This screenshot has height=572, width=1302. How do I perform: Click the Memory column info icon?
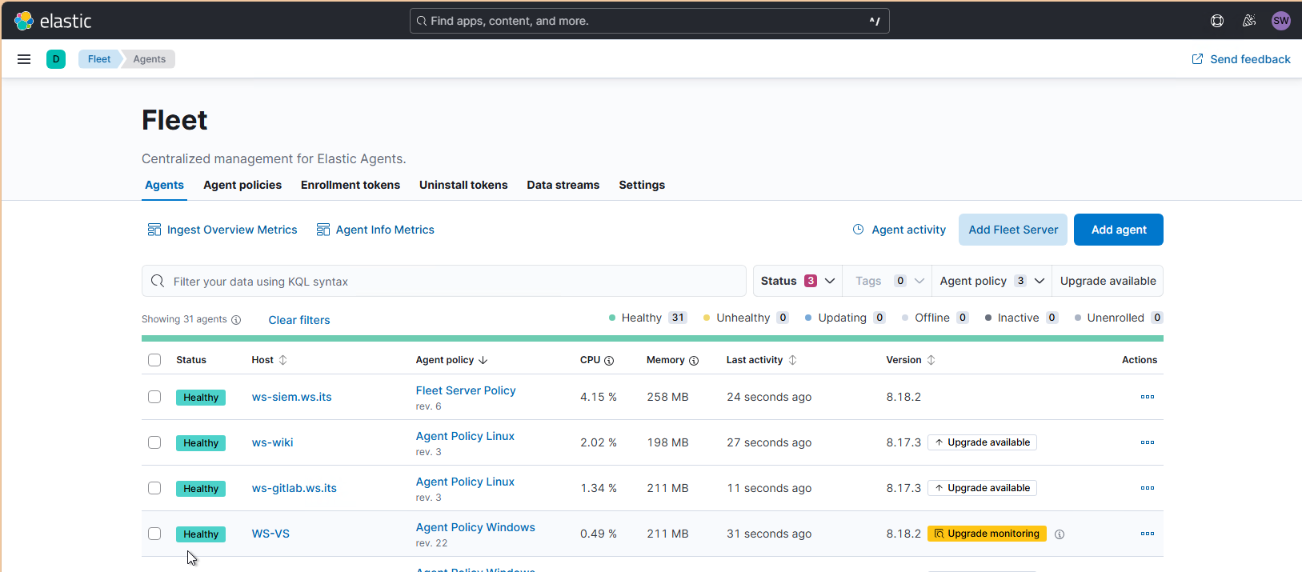[694, 361]
